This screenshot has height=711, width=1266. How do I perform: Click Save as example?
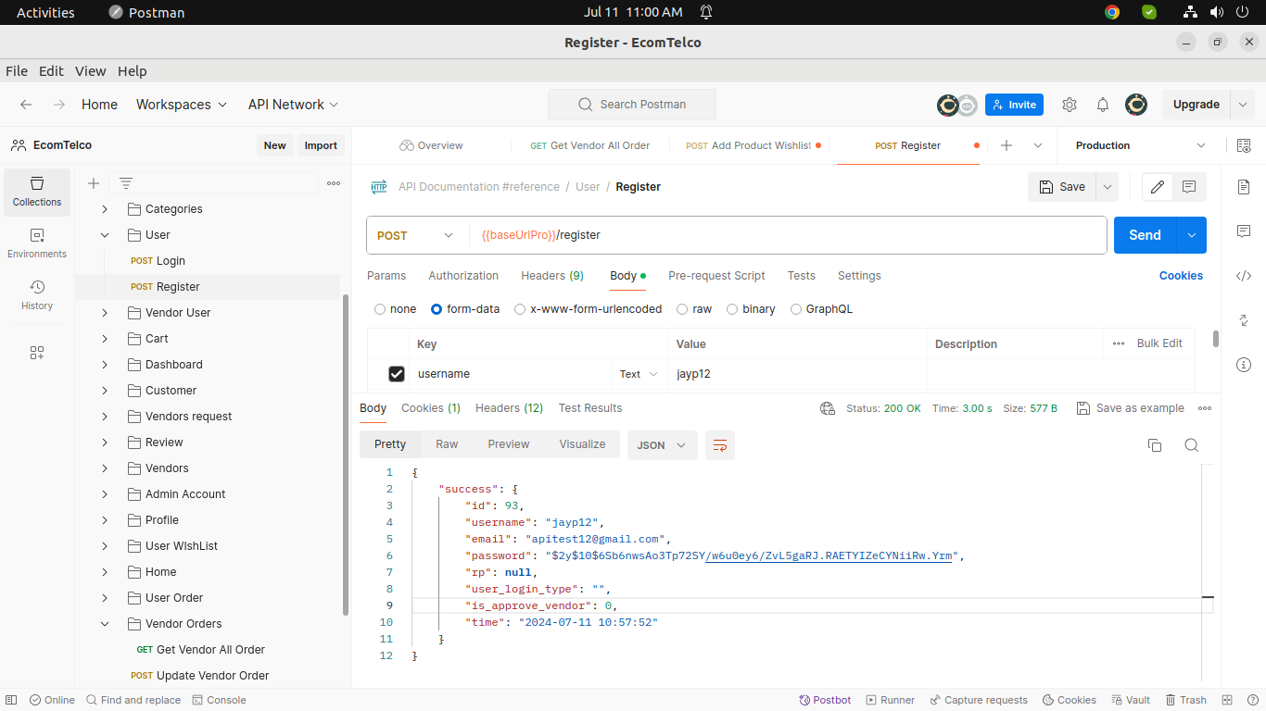1130,408
